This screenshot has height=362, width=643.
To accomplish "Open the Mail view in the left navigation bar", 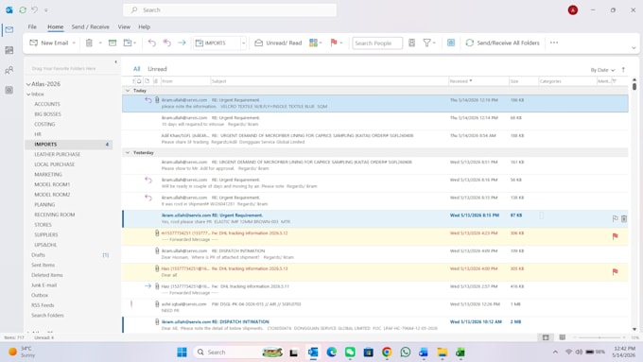I will [x=9, y=30].
